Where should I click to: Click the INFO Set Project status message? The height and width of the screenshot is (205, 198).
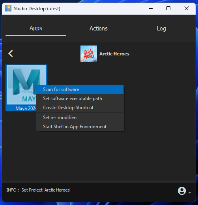pos(38,190)
